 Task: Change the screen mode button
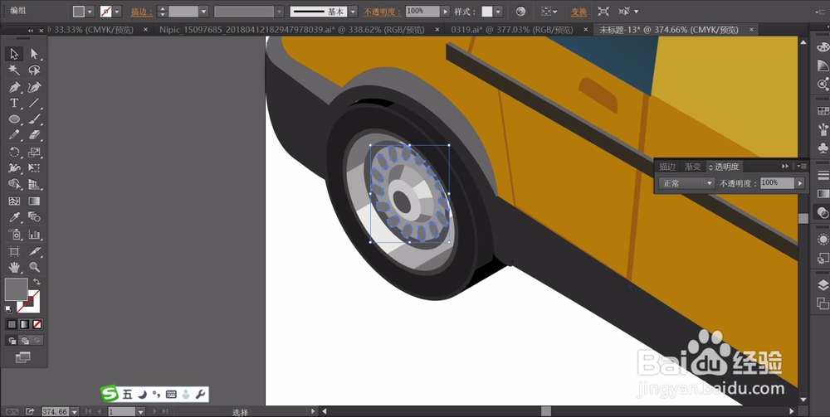(22, 358)
